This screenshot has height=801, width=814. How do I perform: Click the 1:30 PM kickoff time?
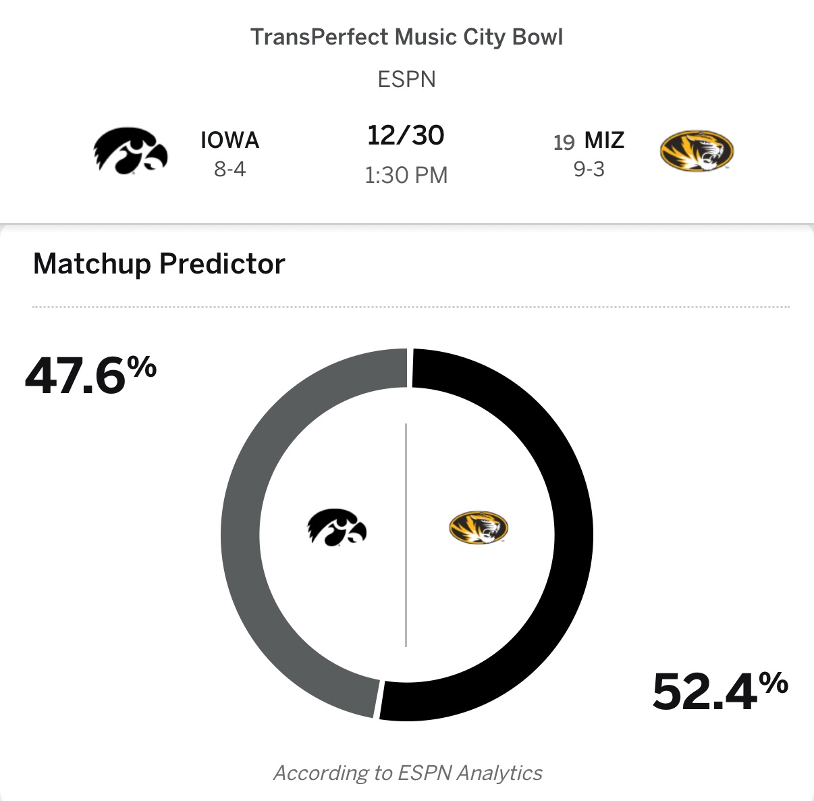coord(406,176)
